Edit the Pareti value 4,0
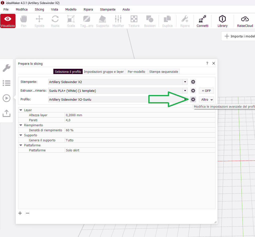This screenshot has width=255, height=237. 140,120
